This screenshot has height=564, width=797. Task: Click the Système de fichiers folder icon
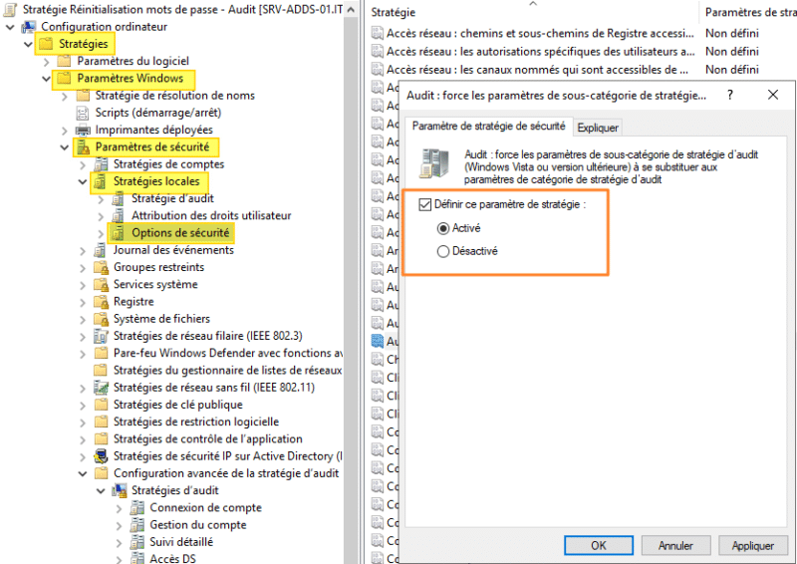coord(101,319)
